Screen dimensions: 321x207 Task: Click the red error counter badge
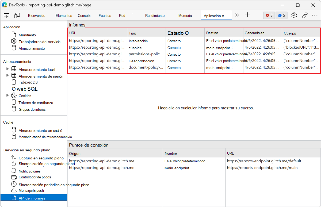tap(269, 15)
